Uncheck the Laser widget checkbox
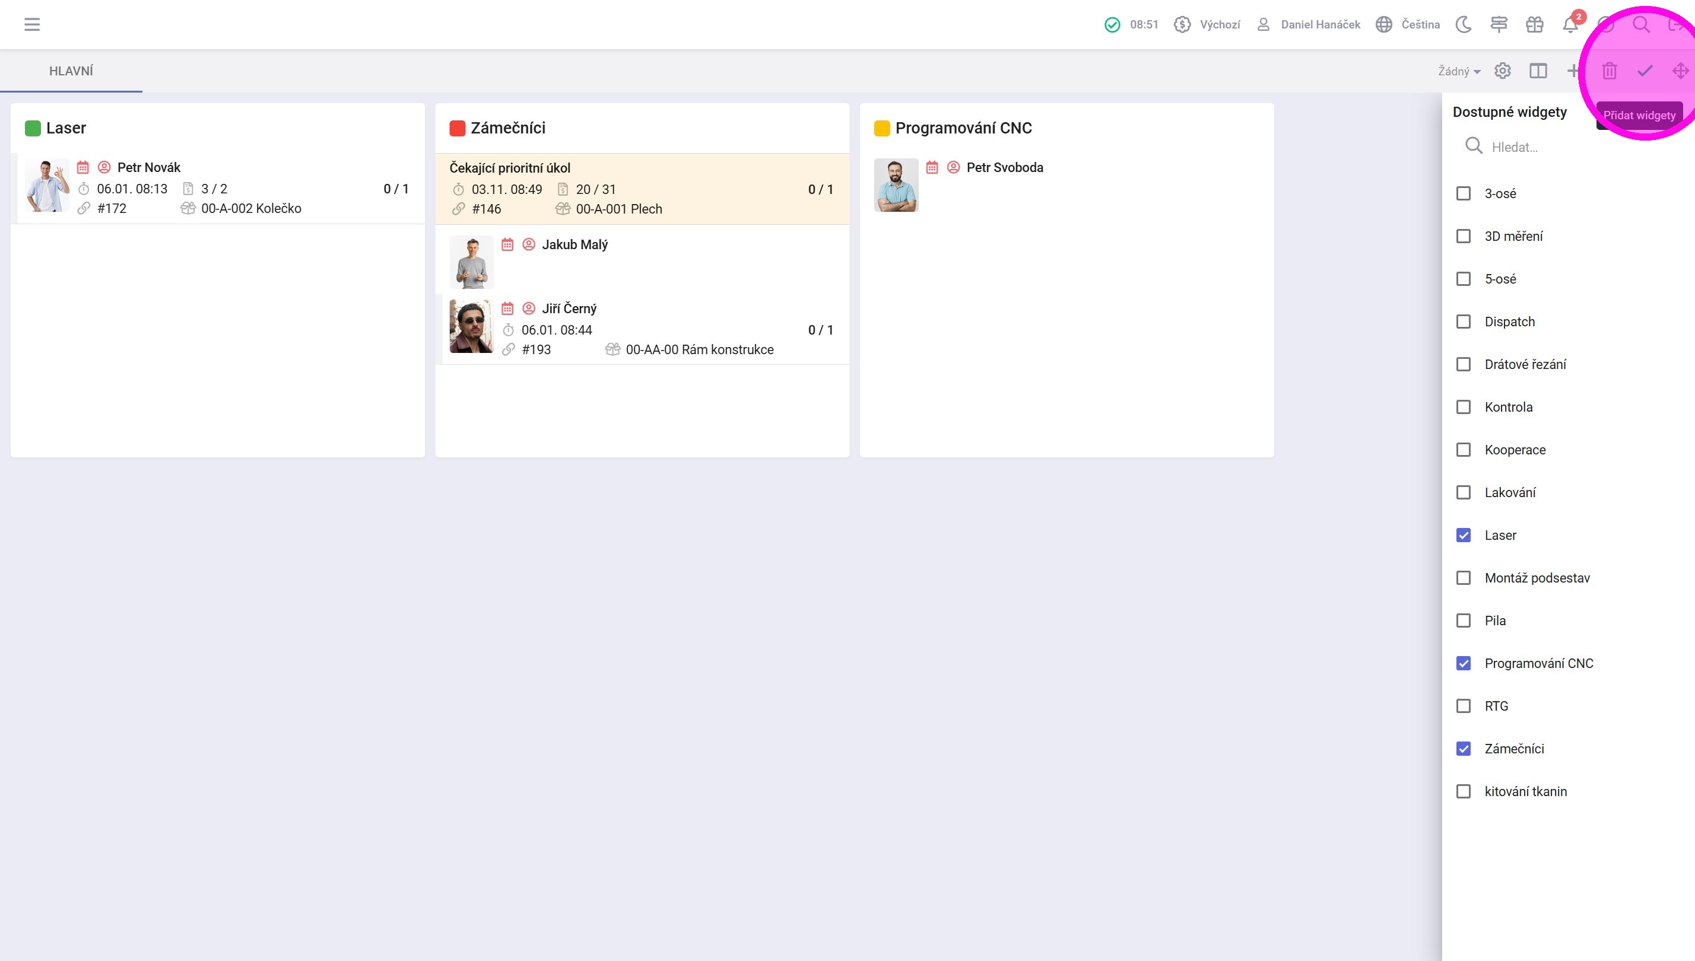The width and height of the screenshot is (1695, 961). pyautogui.click(x=1463, y=535)
